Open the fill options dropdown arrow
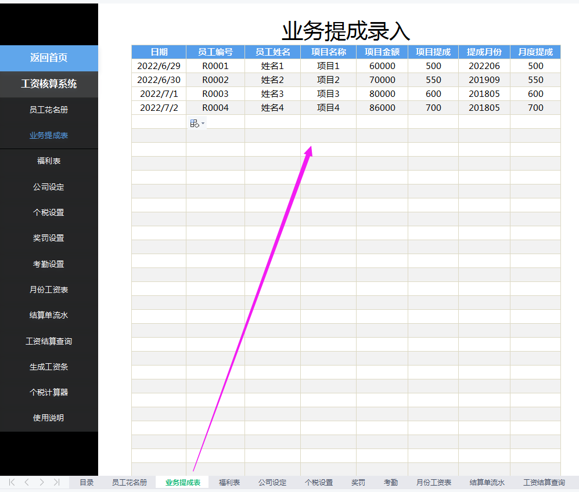The image size is (579, 492). (x=203, y=123)
